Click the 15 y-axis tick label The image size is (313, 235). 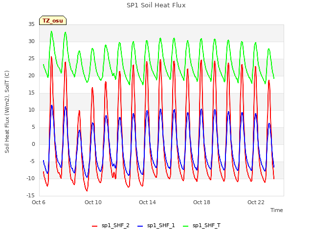[x=31, y=93]
